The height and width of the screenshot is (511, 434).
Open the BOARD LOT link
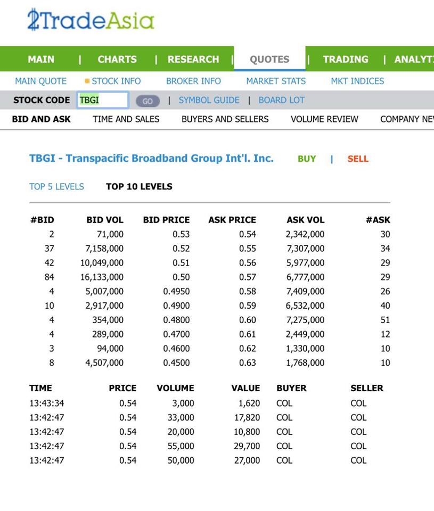coord(281,100)
